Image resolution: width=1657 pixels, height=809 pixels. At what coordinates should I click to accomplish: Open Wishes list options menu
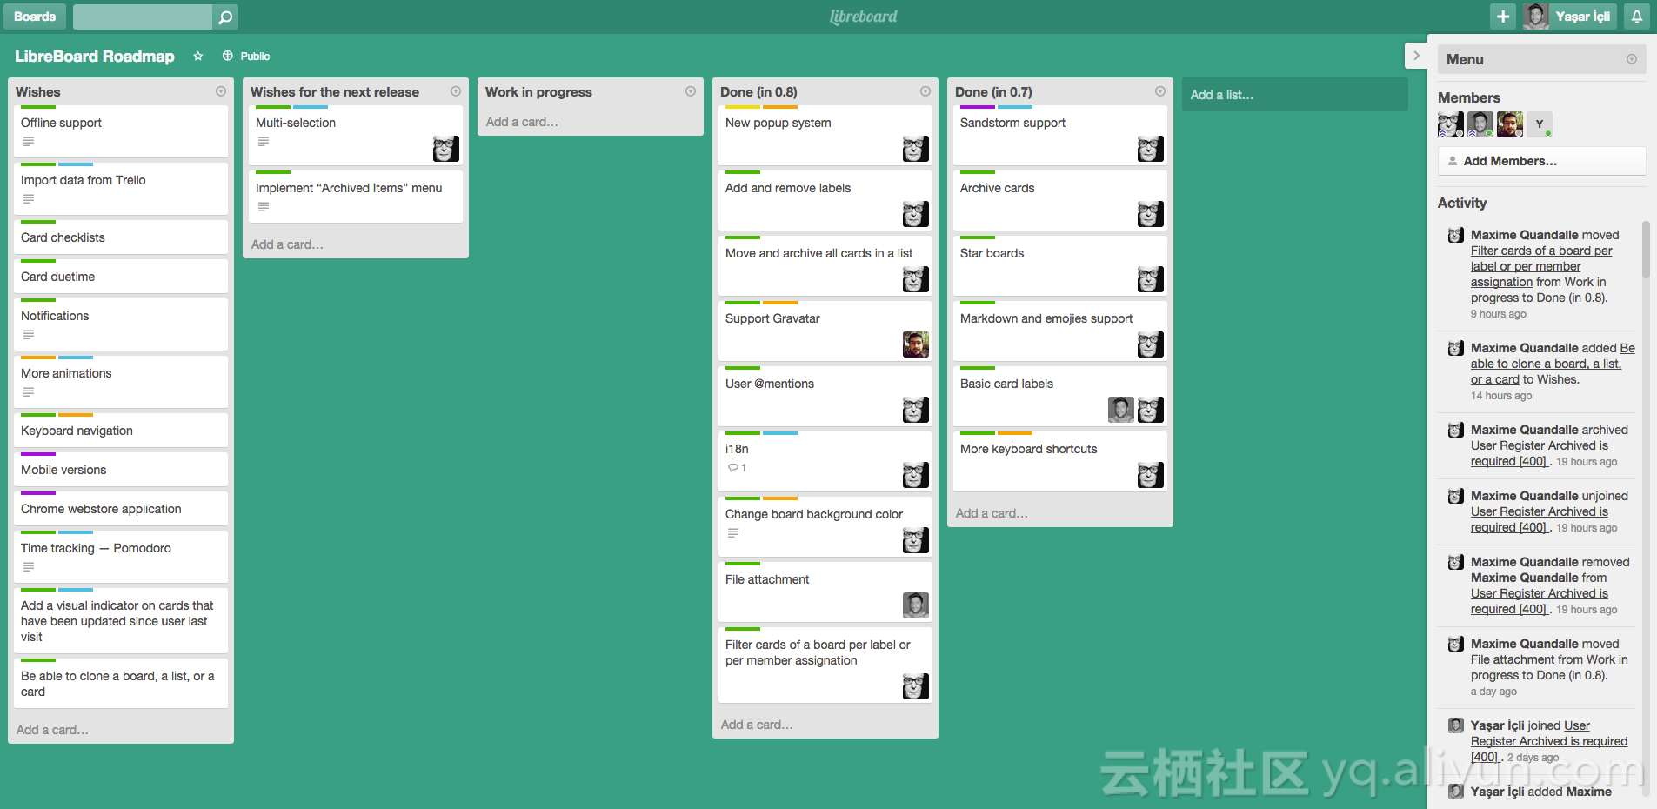[x=221, y=91]
